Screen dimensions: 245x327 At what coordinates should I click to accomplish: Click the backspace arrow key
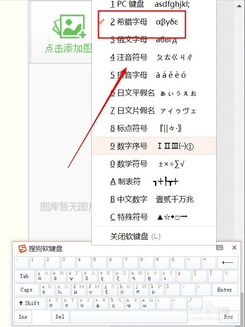[x=228, y=263]
